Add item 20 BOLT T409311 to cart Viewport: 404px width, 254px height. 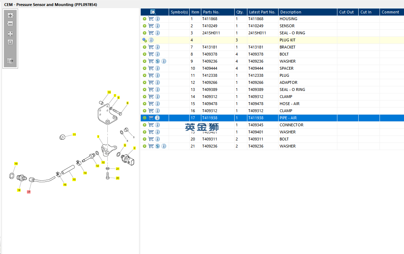click(151, 139)
